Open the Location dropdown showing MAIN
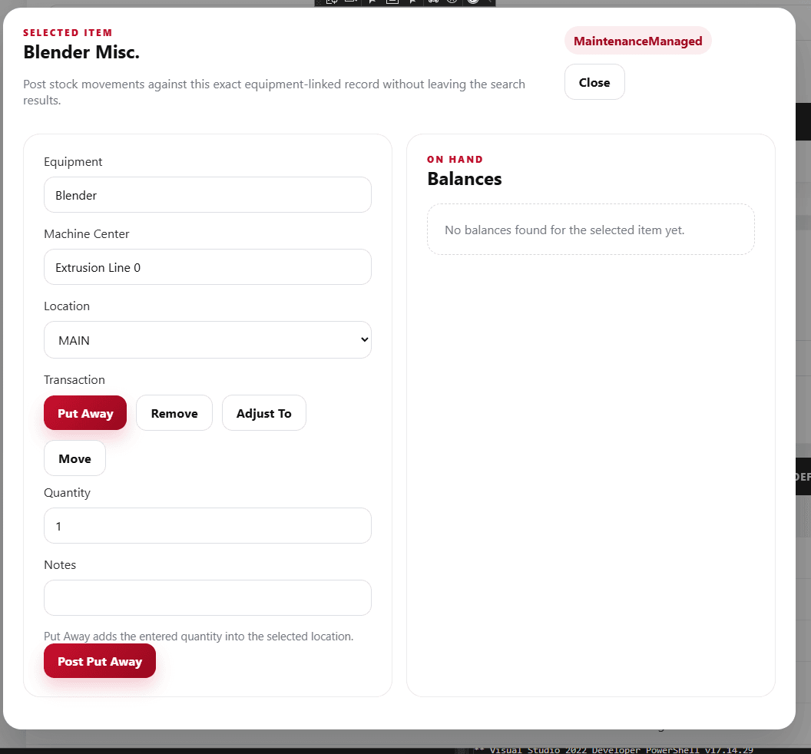811x754 pixels. click(x=207, y=340)
